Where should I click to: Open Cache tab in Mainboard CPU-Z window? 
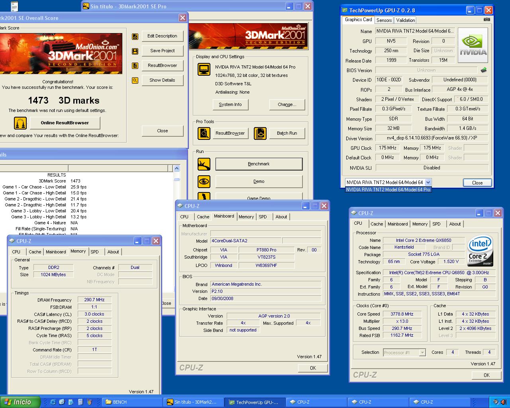(203, 217)
